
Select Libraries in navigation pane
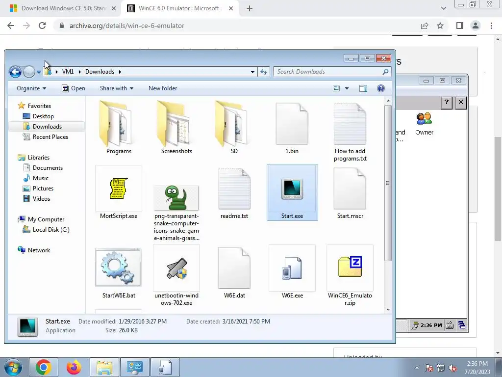(x=34, y=158)
